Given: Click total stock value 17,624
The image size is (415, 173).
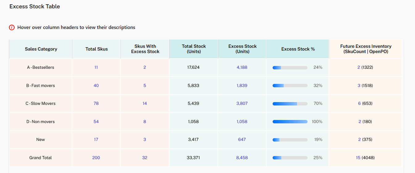Looking at the screenshot, I should 193,67.
